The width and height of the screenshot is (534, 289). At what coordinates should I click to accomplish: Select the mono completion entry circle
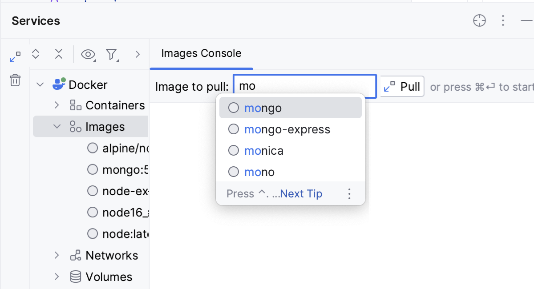pyautogui.click(x=234, y=172)
